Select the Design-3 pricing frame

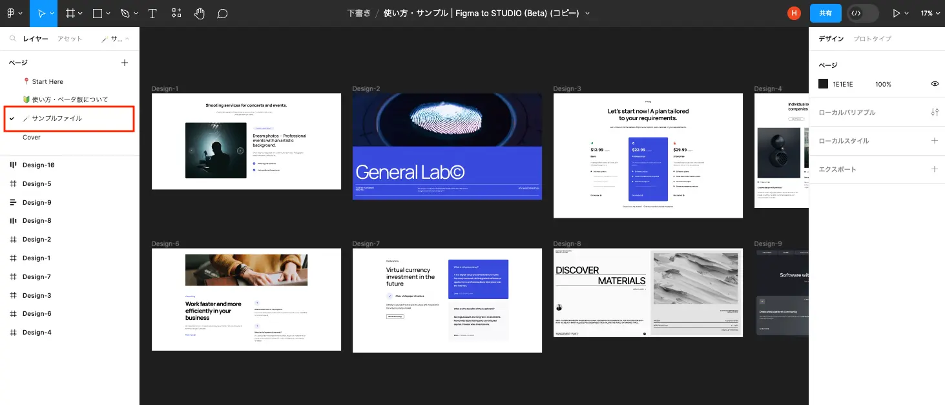648,156
